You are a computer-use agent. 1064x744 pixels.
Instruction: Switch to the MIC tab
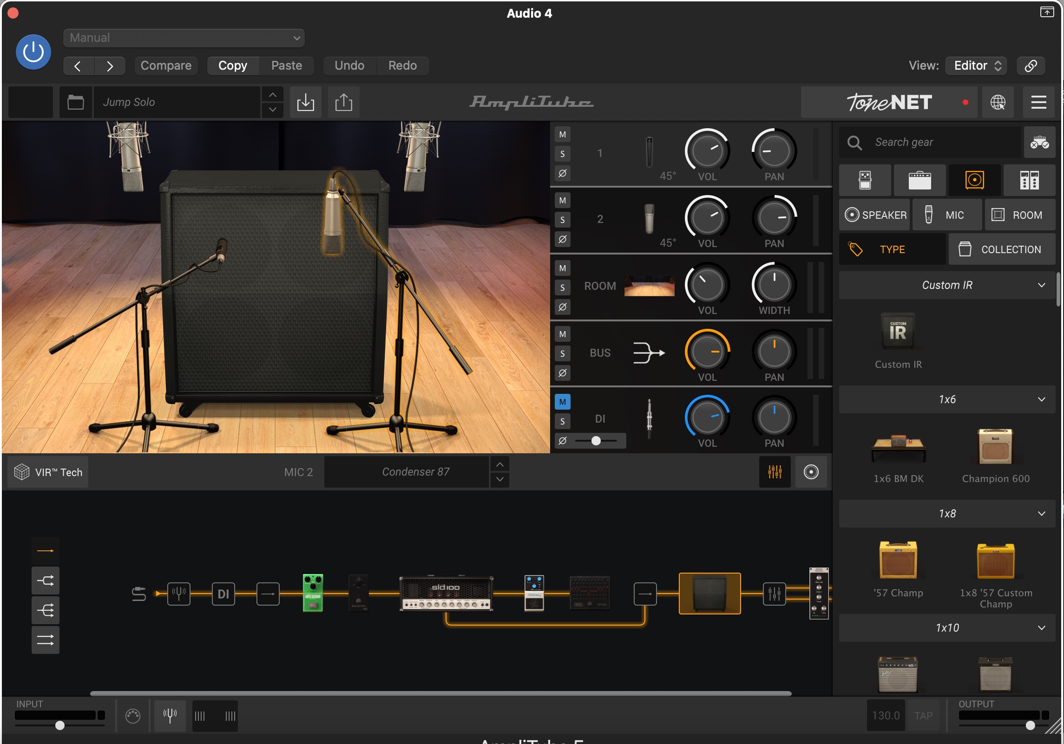(947, 215)
